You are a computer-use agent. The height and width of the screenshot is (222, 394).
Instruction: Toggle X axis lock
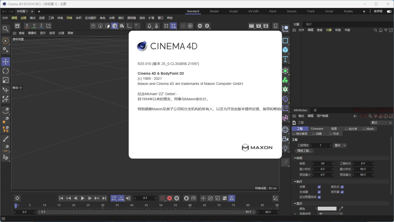pos(27,26)
